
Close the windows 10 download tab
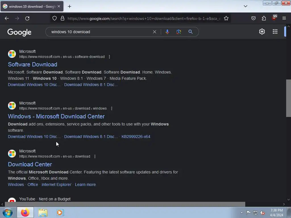(59, 6)
